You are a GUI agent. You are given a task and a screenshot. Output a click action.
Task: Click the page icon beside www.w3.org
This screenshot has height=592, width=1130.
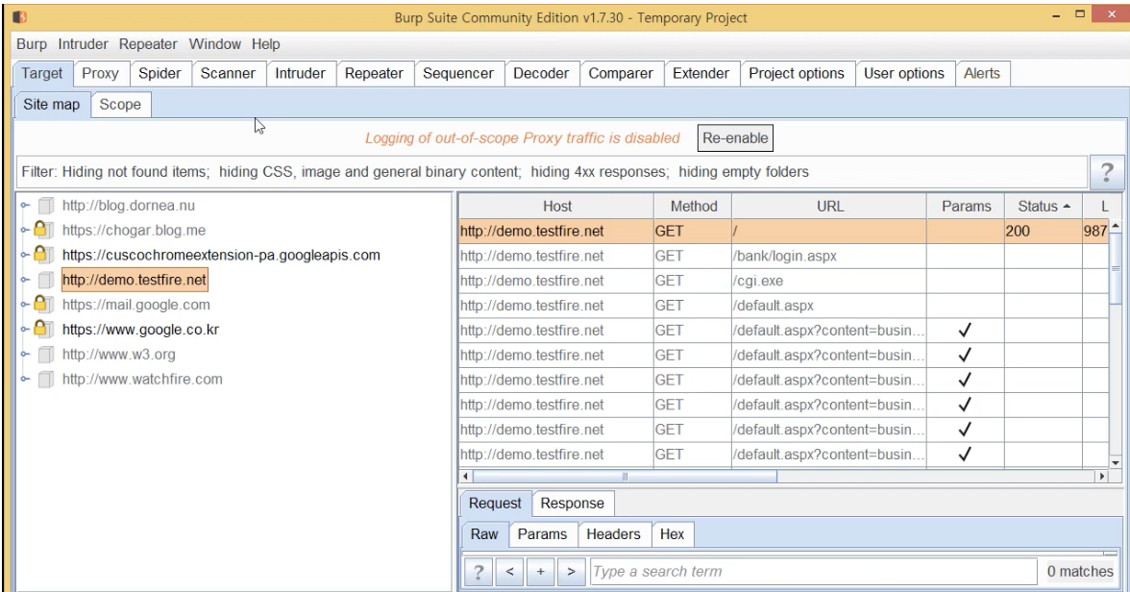(45, 354)
